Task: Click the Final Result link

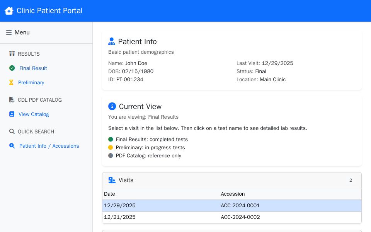Action: [33, 68]
